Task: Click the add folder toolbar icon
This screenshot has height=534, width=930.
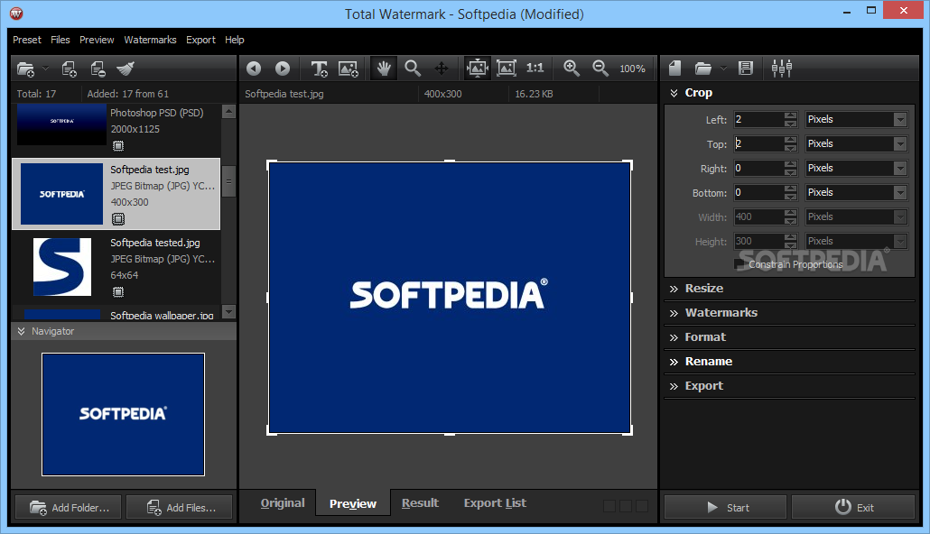Action: tap(25, 69)
